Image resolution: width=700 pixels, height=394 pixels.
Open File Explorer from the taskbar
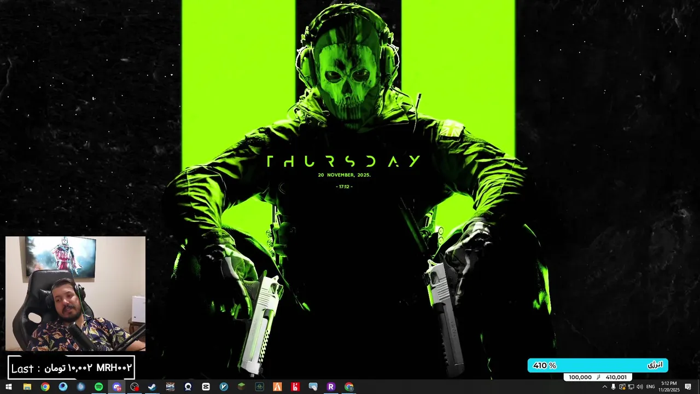pyautogui.click(x=27, y=387)
